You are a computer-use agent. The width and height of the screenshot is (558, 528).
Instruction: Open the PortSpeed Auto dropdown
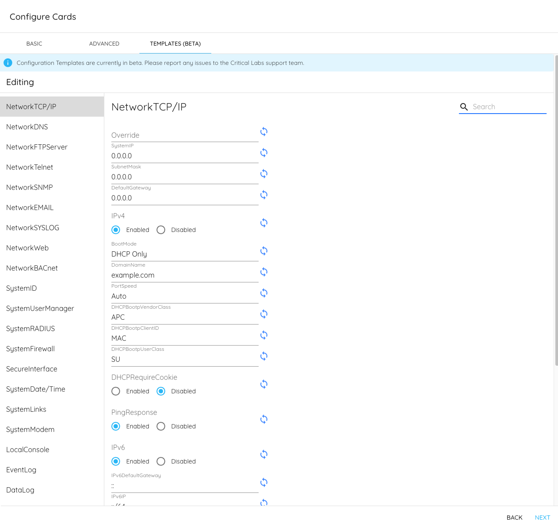click(185, 296)
